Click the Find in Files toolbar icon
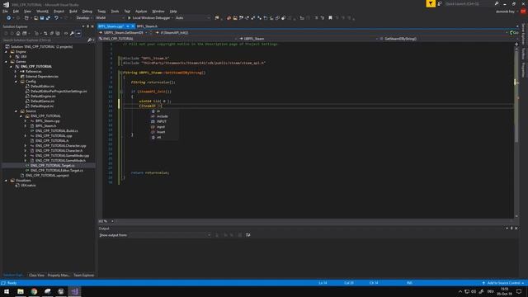The height and width of the screenshot is (297, 528). (217, 18)
